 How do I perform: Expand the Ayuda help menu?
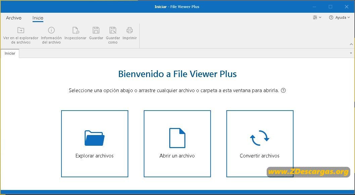click(339, 17)
